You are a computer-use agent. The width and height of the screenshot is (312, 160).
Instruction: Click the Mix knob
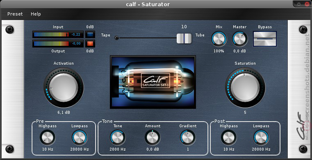pos(219,39)
